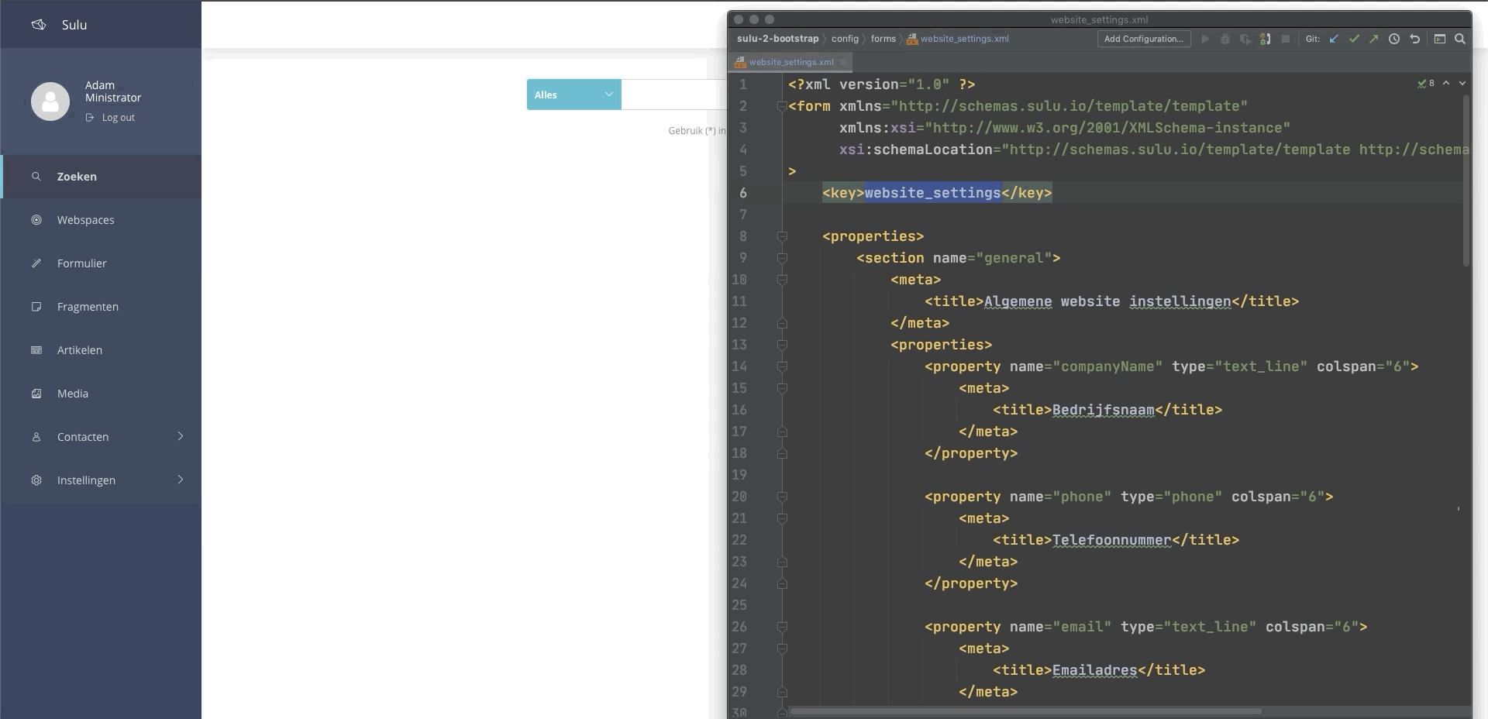Click the Log out link

point(118,118)
